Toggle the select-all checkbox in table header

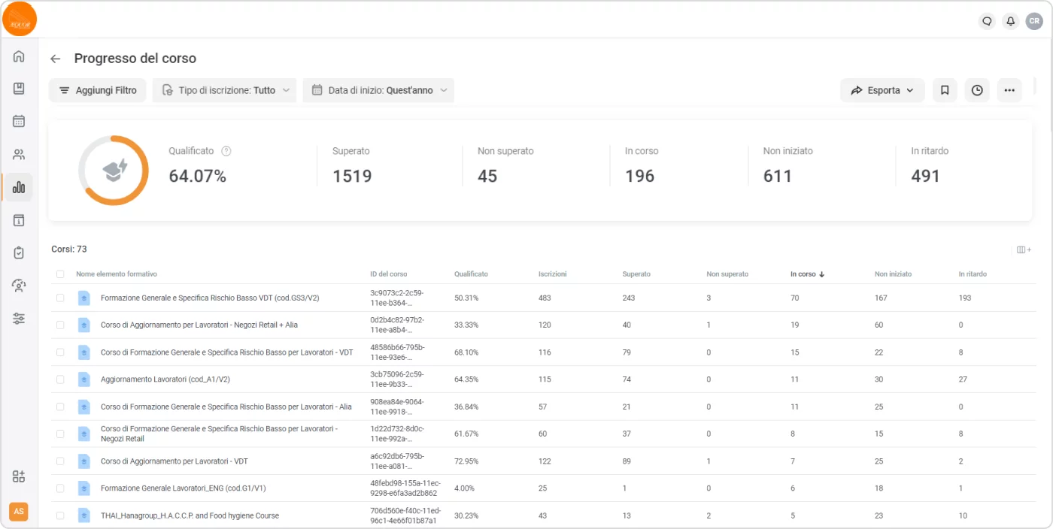(60, 274)
